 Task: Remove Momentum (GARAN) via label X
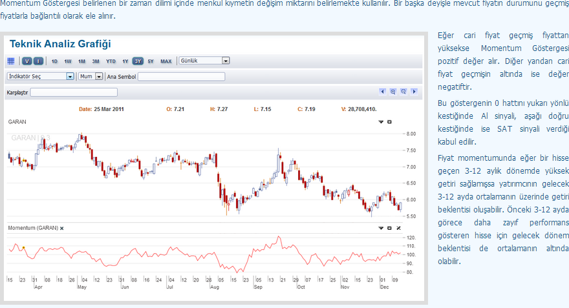click(x=61, y=229)
